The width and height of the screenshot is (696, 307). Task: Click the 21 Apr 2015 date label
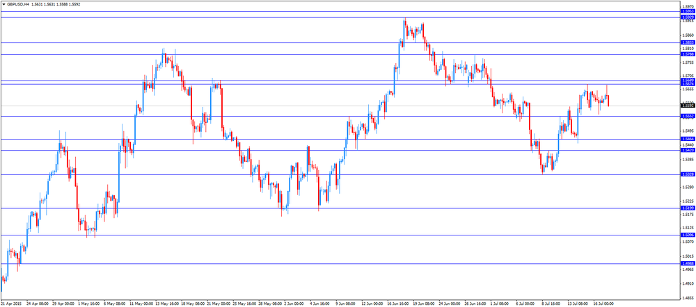10,304
